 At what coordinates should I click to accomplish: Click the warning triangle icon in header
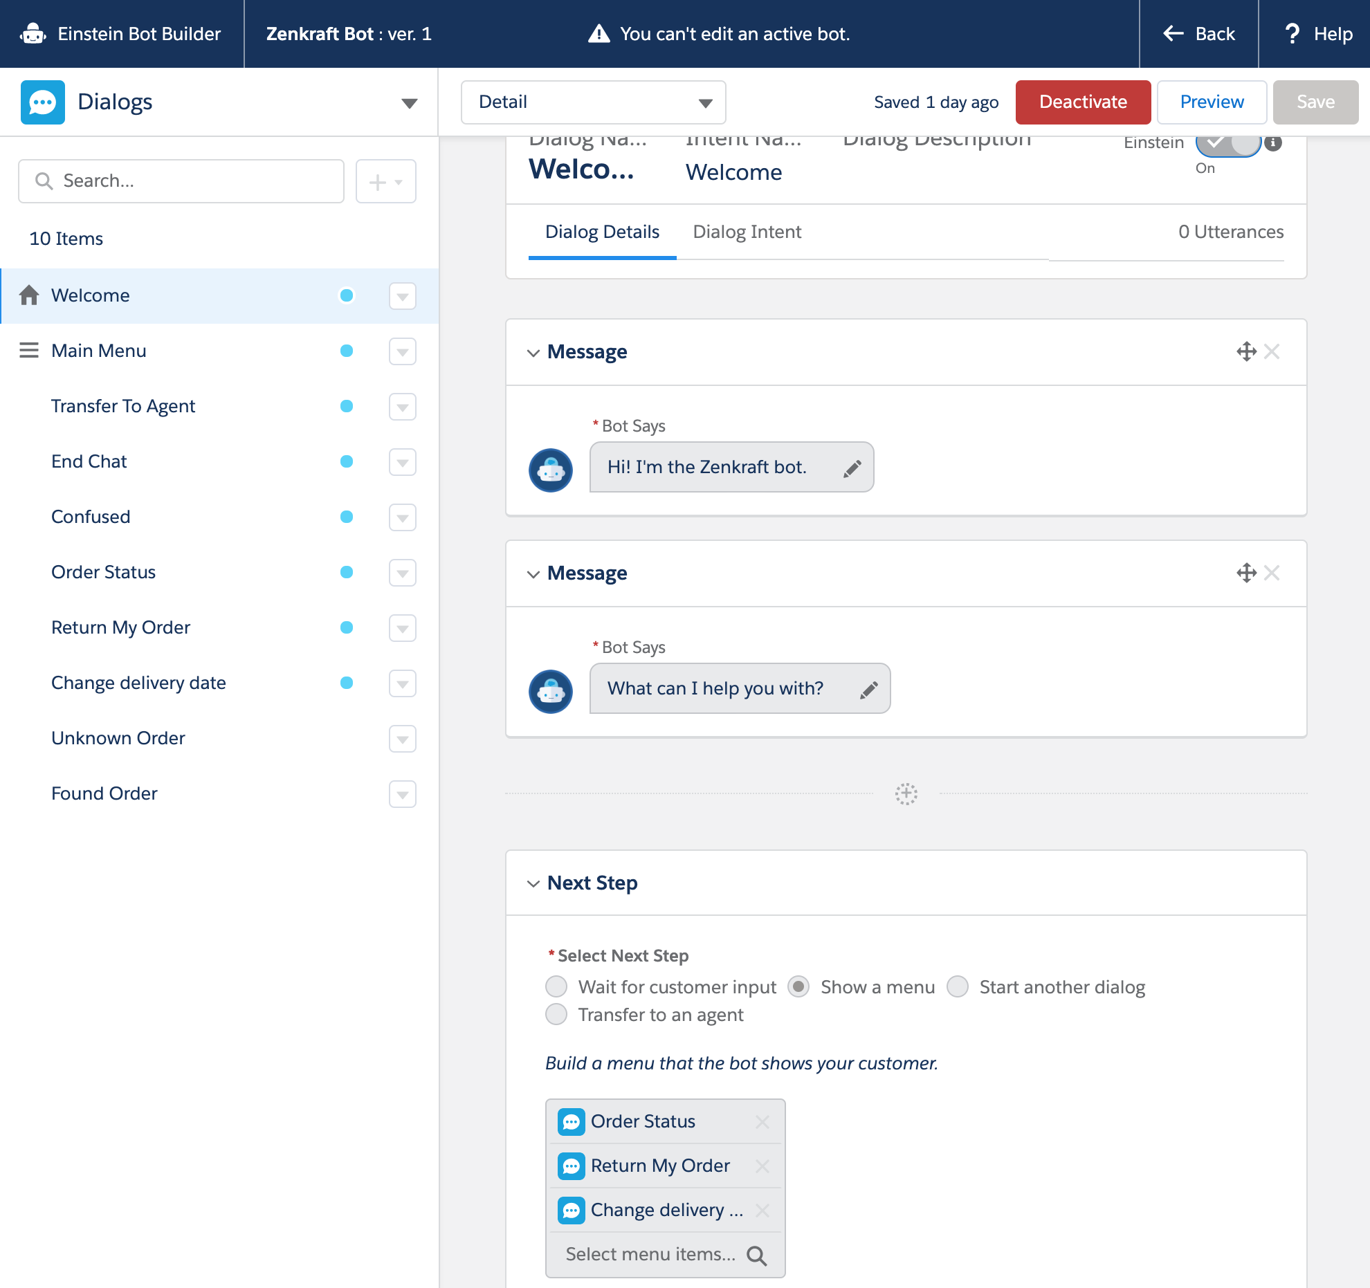[x=599, y=34]
